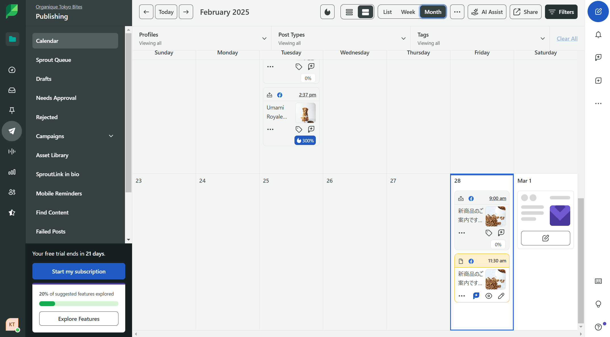610x337 pixels.
Task: Expand the Profiles filter dropdown
Action: (264, 39)
